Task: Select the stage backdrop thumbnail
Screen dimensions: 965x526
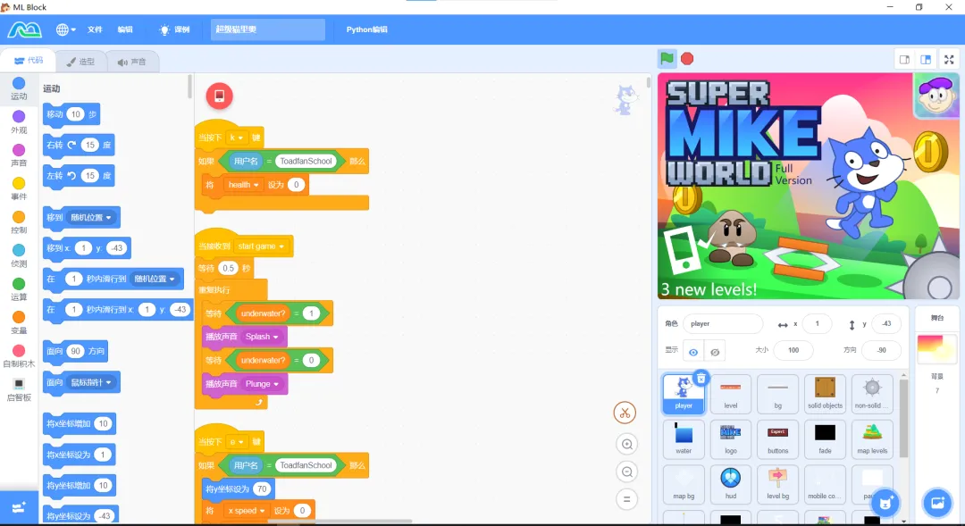Action: (936, 349)
